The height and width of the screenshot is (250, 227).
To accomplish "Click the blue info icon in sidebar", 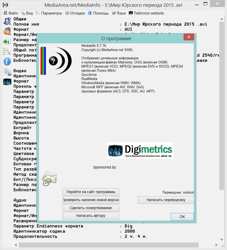I will coord(7,62).
